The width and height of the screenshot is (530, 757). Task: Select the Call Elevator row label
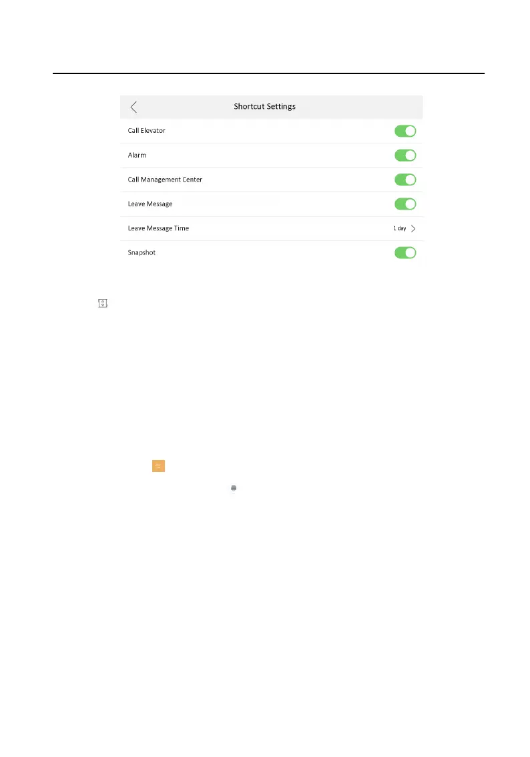[x=146, y=130]
